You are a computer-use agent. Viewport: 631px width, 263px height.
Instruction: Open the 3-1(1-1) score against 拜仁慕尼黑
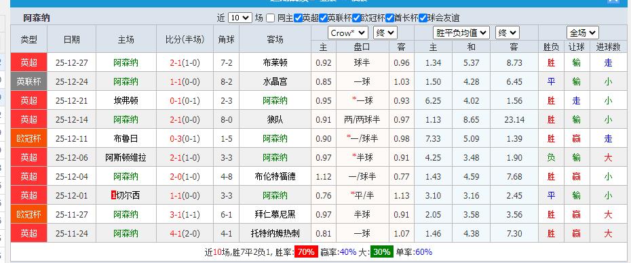pyautogui.click(x=185, y=214)
